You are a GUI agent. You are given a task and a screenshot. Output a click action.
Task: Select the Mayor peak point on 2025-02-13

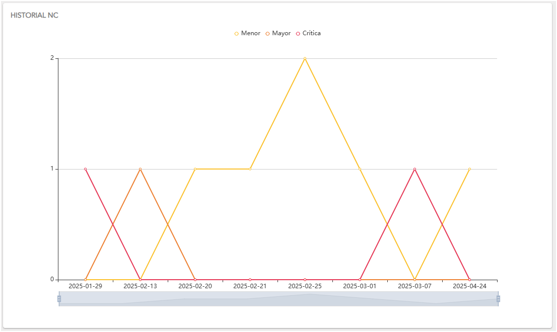(x=140, y=169)
